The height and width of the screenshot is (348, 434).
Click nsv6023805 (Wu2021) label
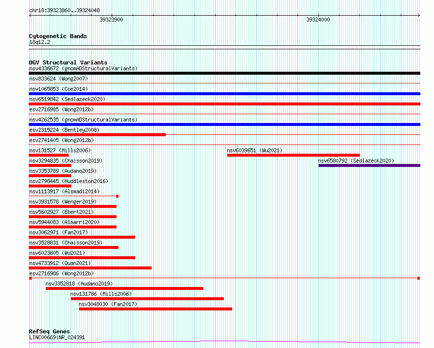click(x=57, y=253)
